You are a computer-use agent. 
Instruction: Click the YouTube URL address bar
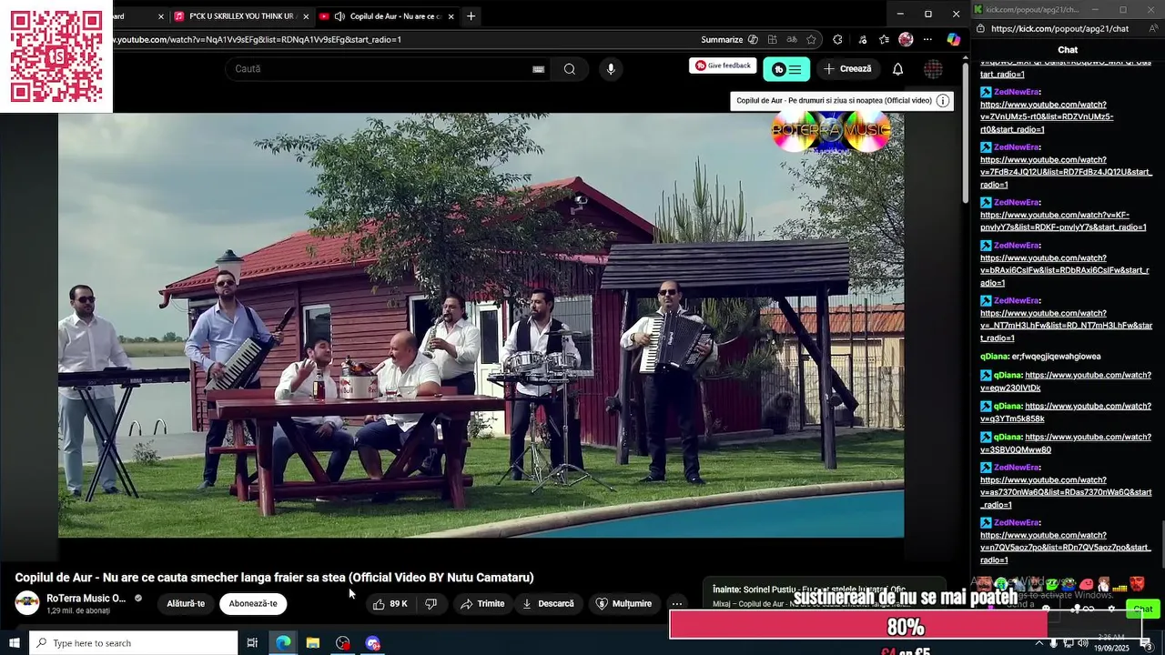tap(400, 40)
